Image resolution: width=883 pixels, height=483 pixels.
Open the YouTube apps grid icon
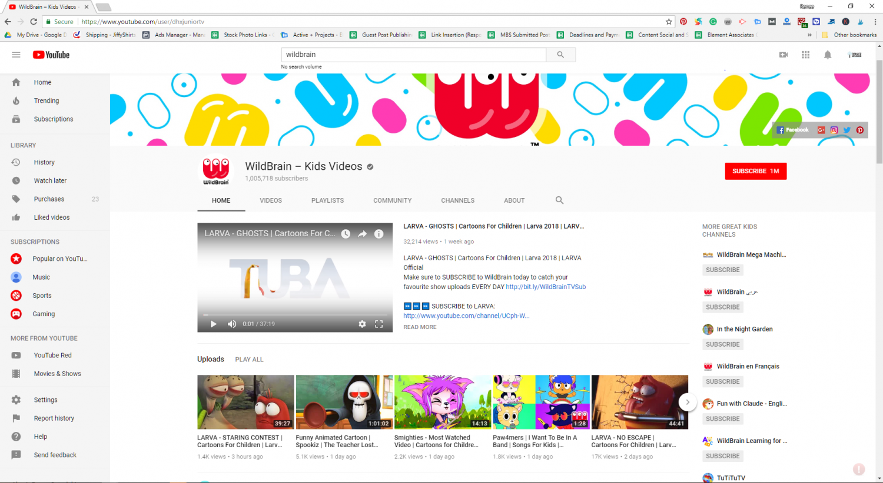click(805, 55)
